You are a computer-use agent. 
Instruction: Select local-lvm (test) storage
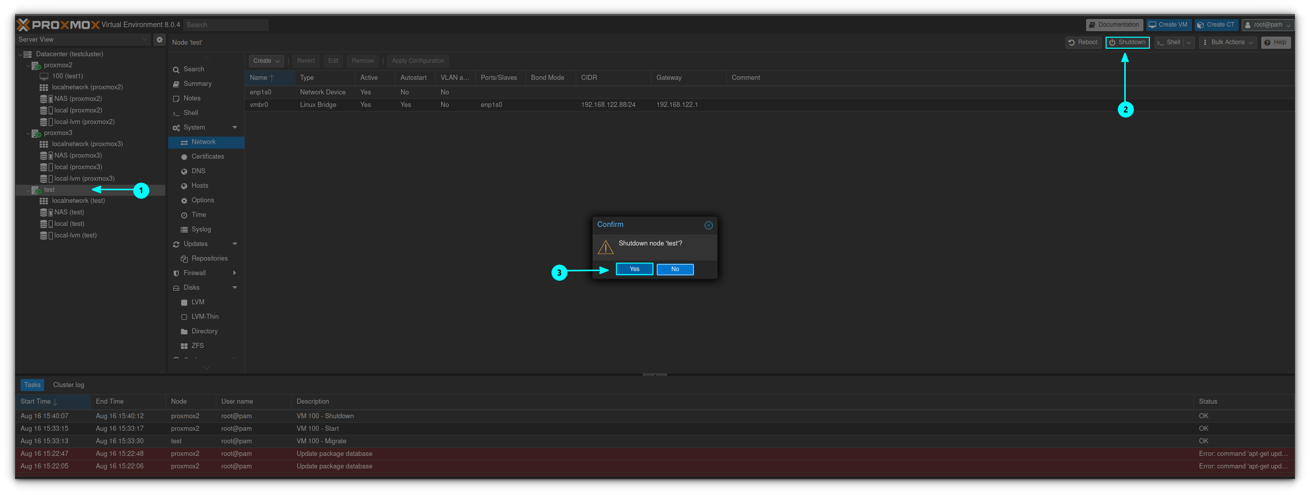[x=75, y=235]
